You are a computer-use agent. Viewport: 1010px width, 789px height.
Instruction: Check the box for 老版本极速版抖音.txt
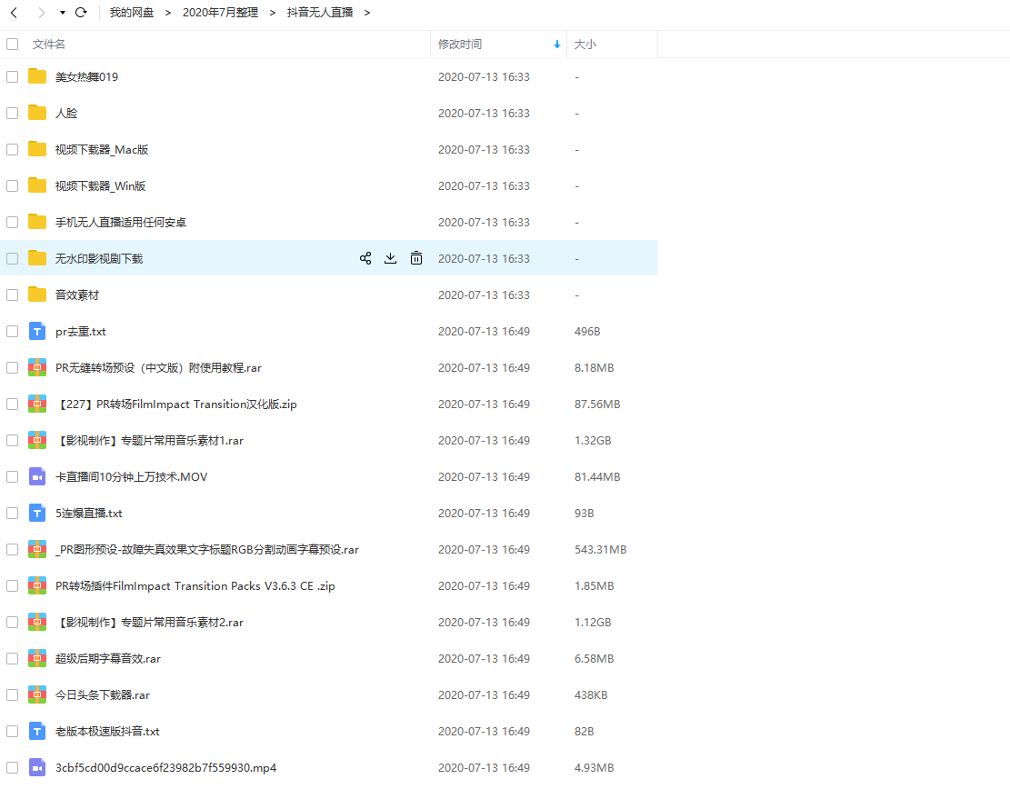(12, 731)
